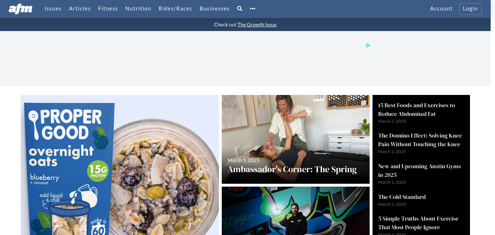This screenshot has height=235, width=495.
Task: Open the Nutrition nav item
Action: pyautogui.click(x=138, y=9)
